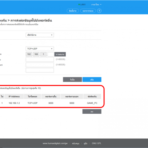Click the blue add button
Image resolution: width=148 pixels, height=148 pixels.
click(x=92, y=79)
